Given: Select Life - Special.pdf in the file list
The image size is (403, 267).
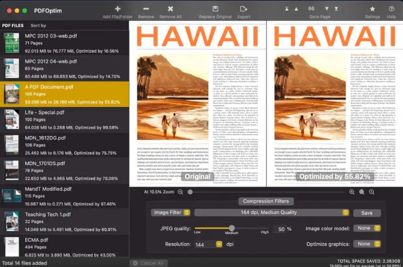Looking at the screenshot, I should [x=64, y=120].
